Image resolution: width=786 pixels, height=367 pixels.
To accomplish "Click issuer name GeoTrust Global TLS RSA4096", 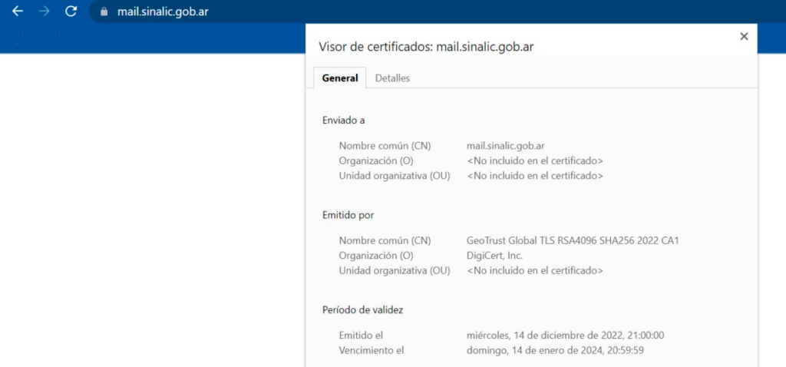I will click(x=573, y=240).
